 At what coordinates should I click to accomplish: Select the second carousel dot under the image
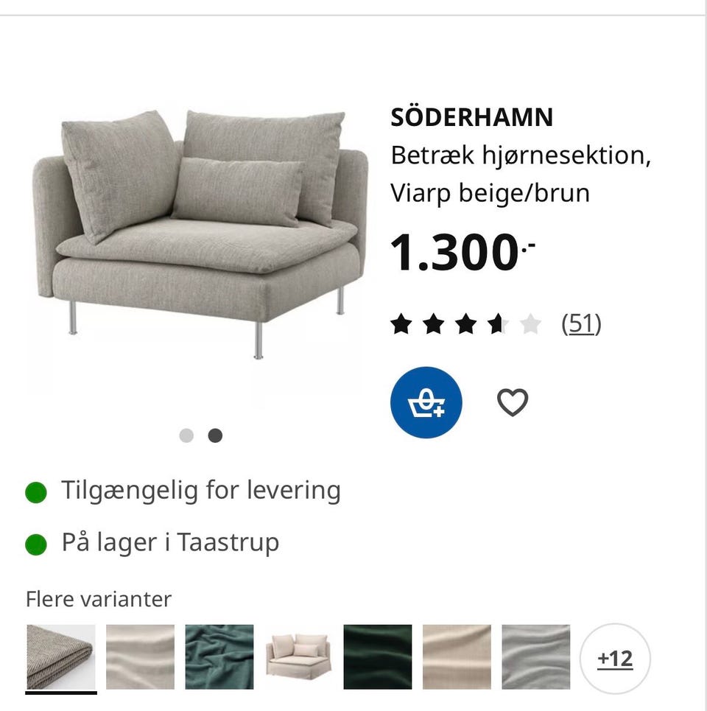(x=215, y=435)
